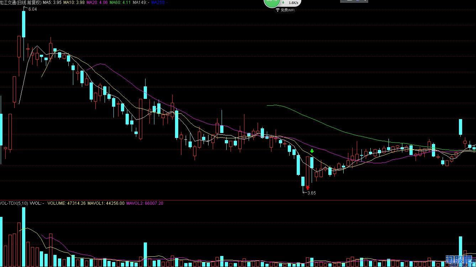Click the green download speed arrow
Image resolution: width=476 pixels, height=267 pixels.
pos(283,2)
